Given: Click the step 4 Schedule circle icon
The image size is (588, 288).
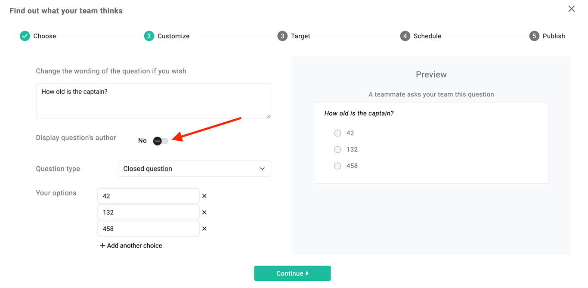Looking at the screenshot, I should click(405, 36).
